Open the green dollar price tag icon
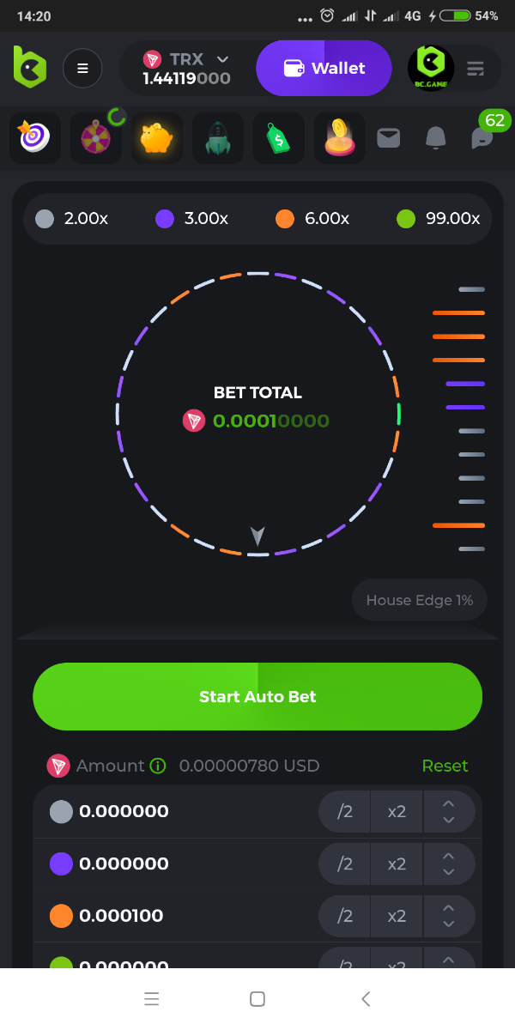Viewport: 515px width, 1030px height. (x=279, y=138)
